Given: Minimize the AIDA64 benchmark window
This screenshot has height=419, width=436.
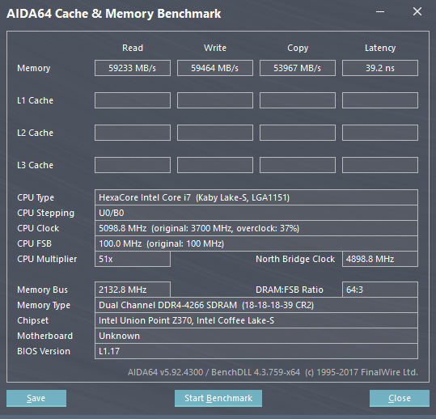Looking at the screenshot, I should (x=380, y=12).
